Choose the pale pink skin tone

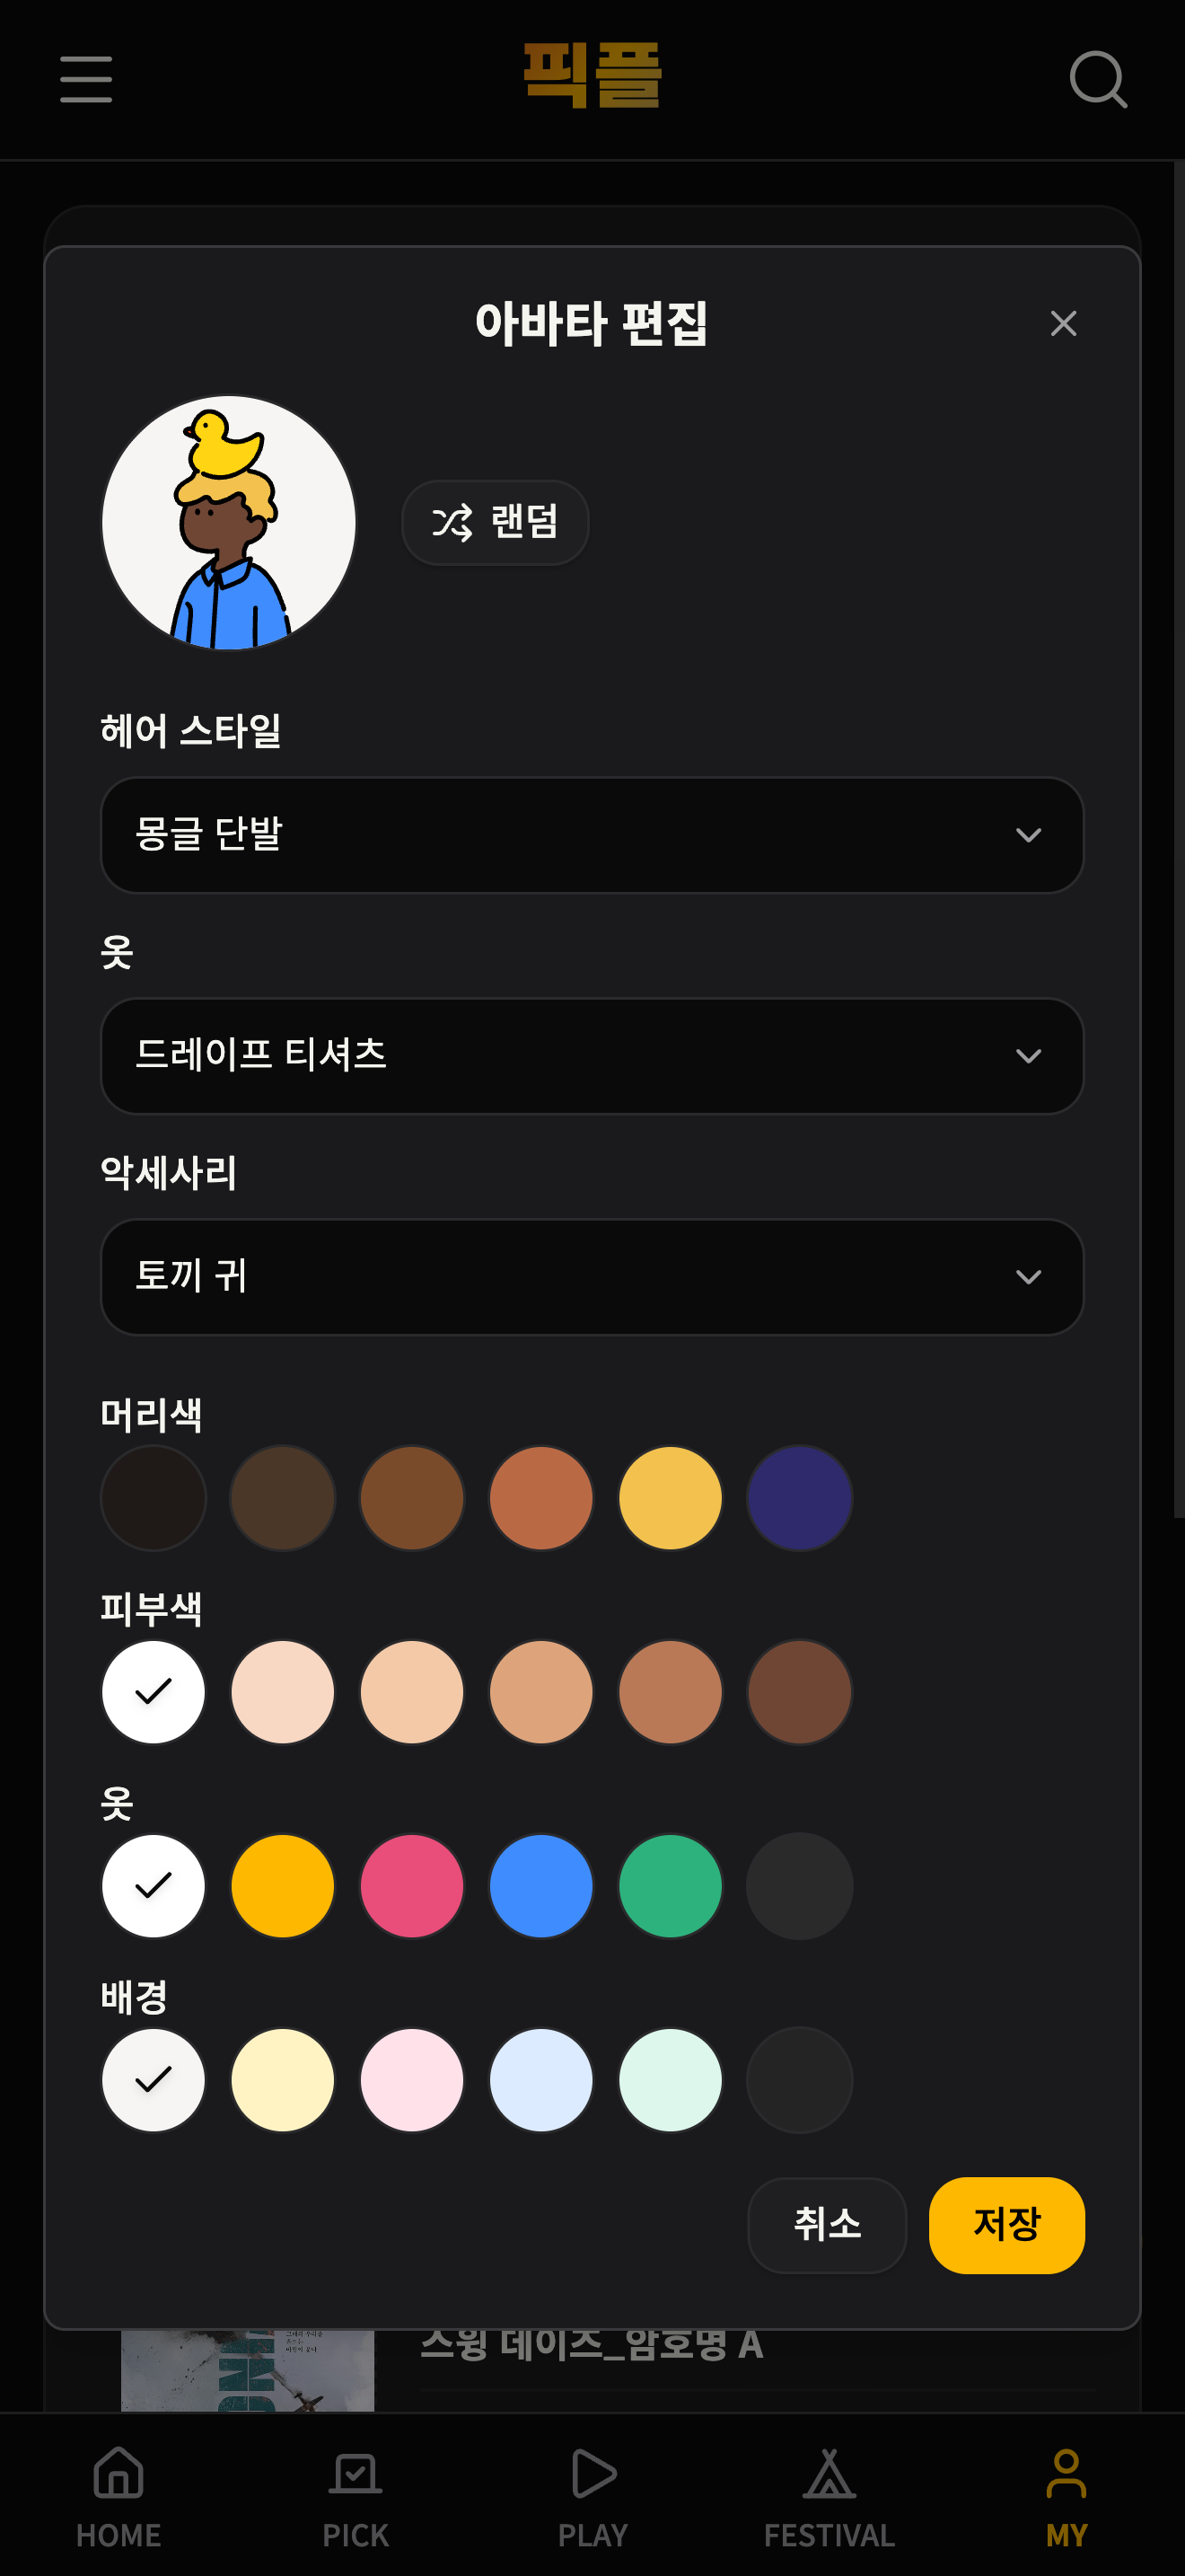click(x=283, y=1692)
